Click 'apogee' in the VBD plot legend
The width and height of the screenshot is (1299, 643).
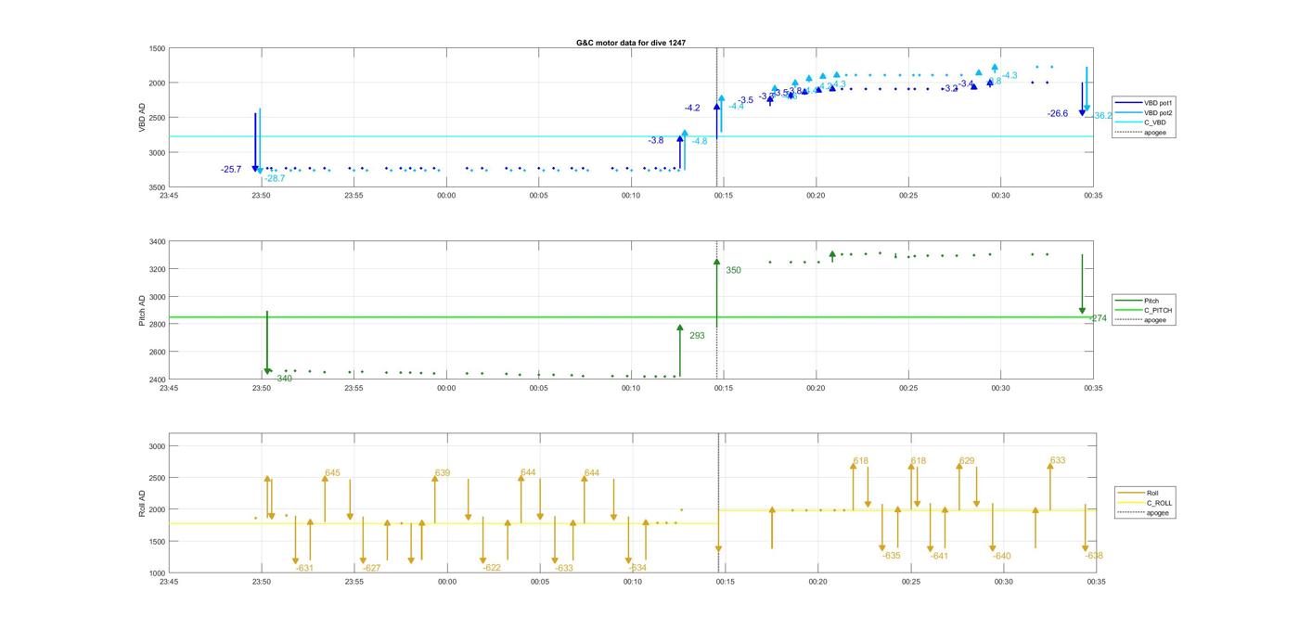click(1155, 132)
